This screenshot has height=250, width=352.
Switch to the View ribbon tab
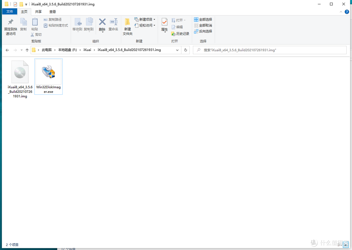(x=52, y=12)
